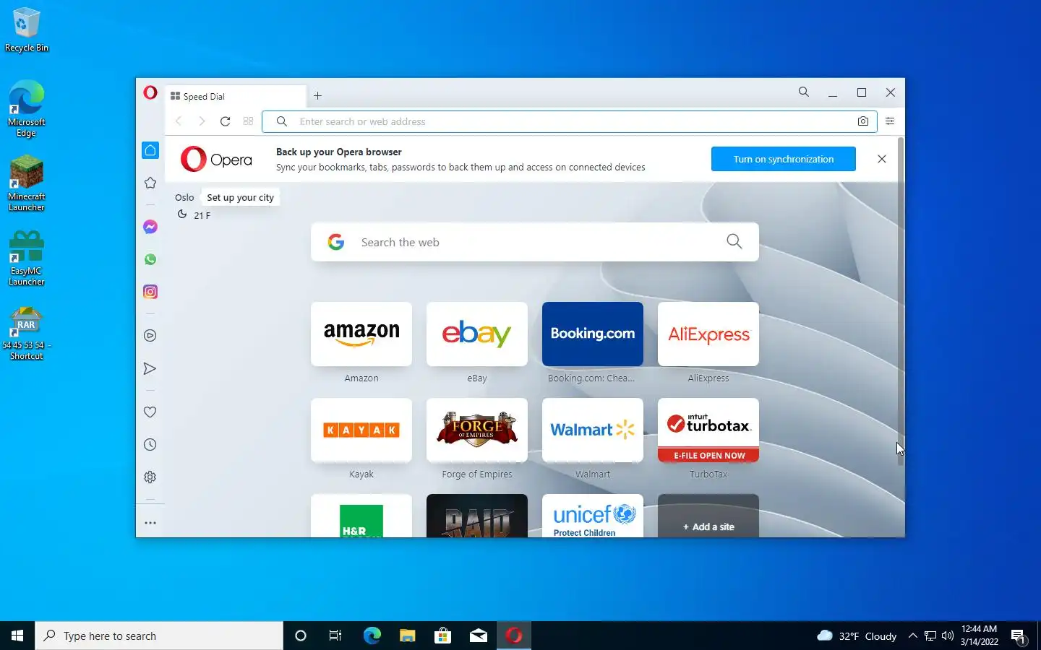This screenshot has width=1041, height=650.
Task: Select the RAR shortcut on desktop
Action: click(x=27, y=333)
